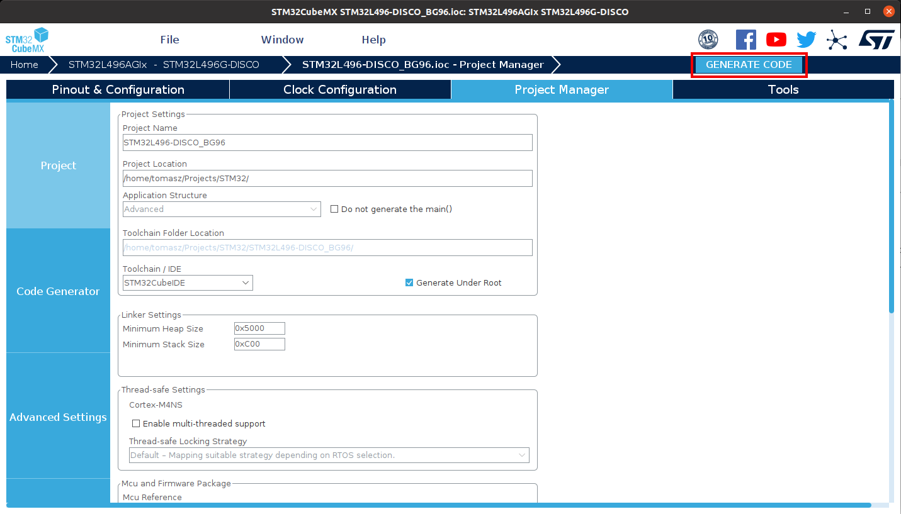The width and height of the screenshot is (901, 514).
Task: Click the Mcu and Firmware Package title
Action: (176, 484)
